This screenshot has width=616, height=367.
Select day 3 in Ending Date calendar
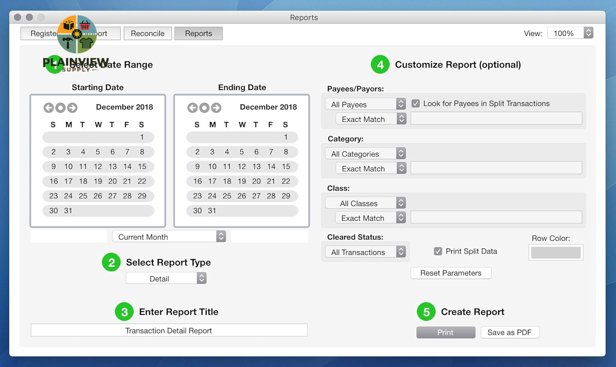212,152
